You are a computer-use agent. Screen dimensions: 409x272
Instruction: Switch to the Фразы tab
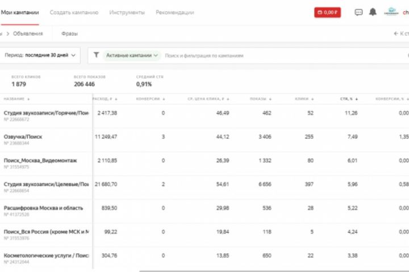pyautogui.click(x=69, y=34)
